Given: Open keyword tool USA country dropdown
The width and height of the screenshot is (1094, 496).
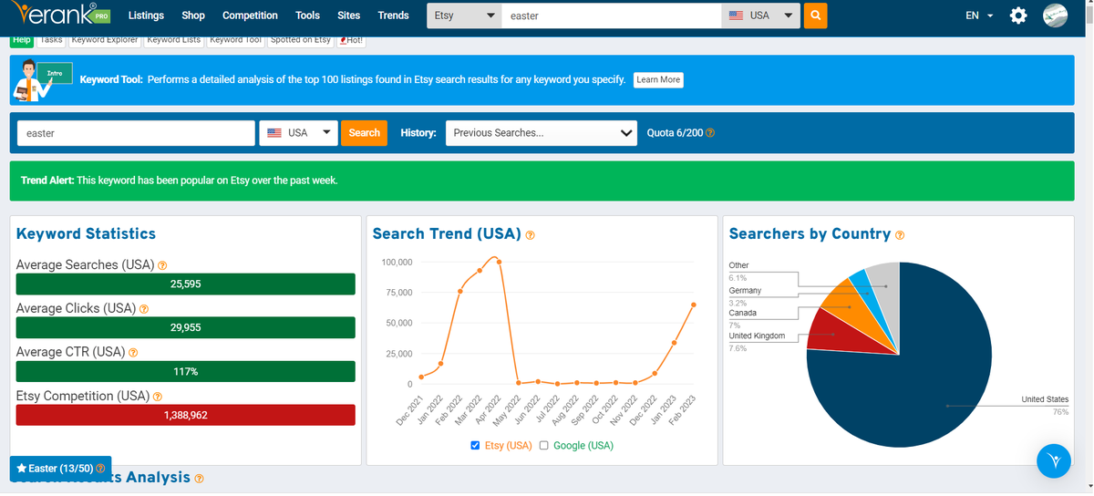Looking at the screenshot, I should [x=299, y=133].
